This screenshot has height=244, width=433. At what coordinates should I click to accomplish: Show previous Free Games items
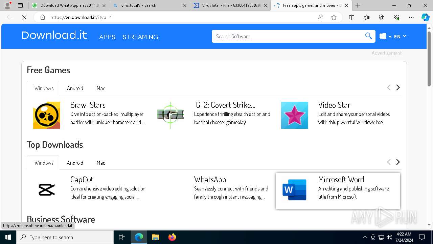pyautogui.click(x=389, y=87)
